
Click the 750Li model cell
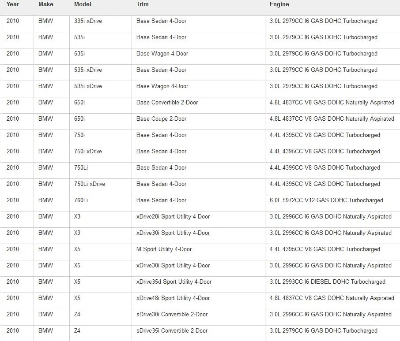point(81,167)
